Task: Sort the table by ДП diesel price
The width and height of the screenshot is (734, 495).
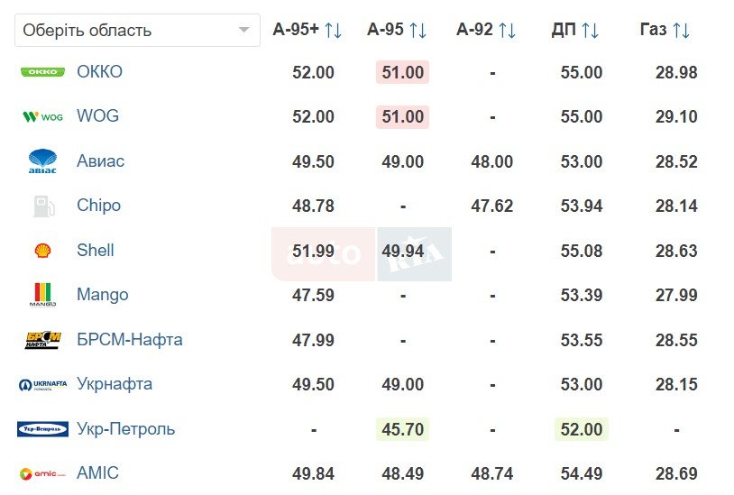Action: point(590,31)
